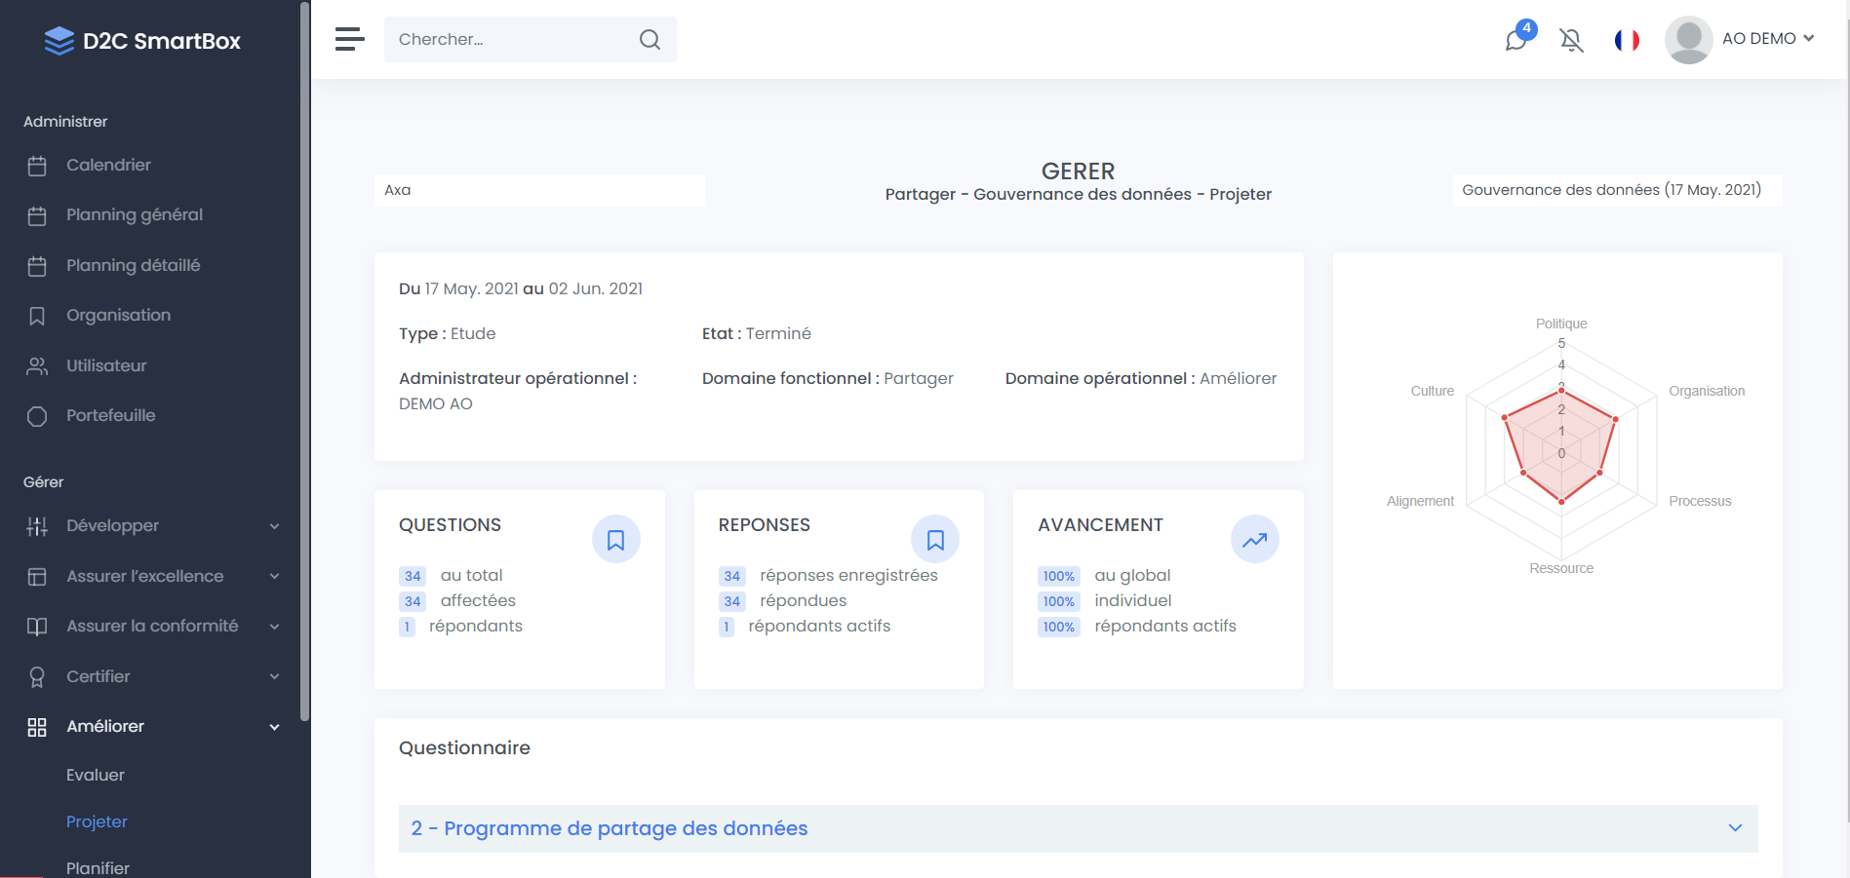
Task: Click the hamburger menu icon
Action: pos(349,39)
